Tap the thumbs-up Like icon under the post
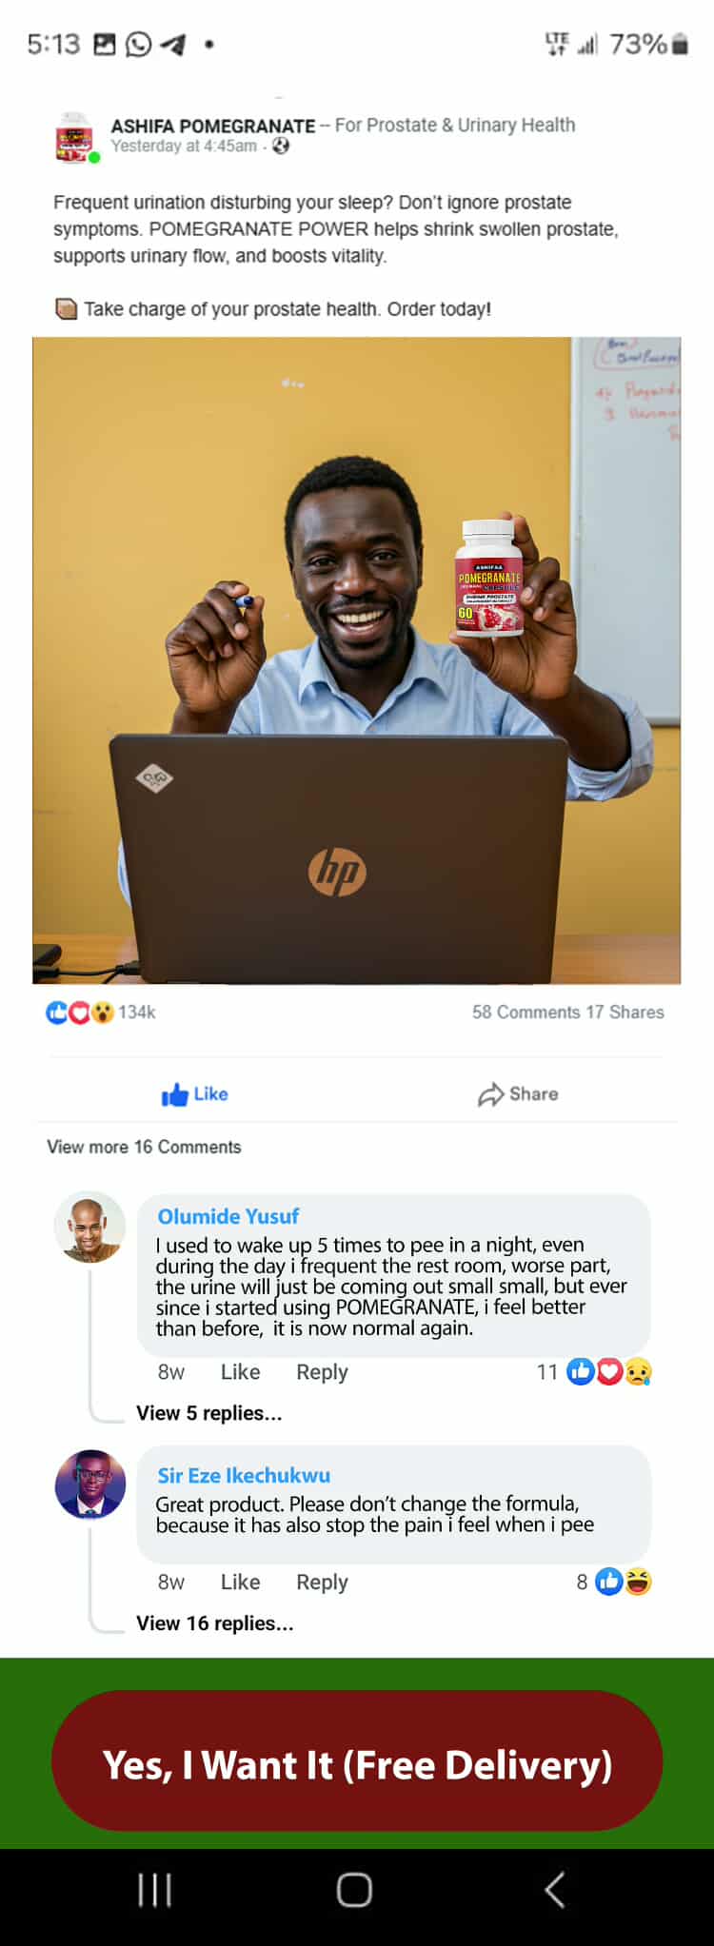The width and height of the screenshot is (714, 1946). pos(175,1095)
